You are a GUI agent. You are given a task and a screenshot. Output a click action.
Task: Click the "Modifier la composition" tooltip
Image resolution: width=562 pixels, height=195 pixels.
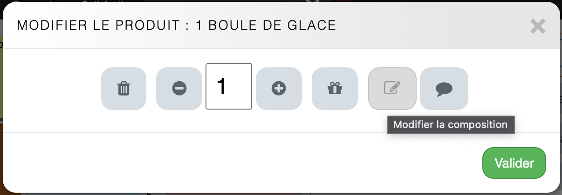[450, 125]
